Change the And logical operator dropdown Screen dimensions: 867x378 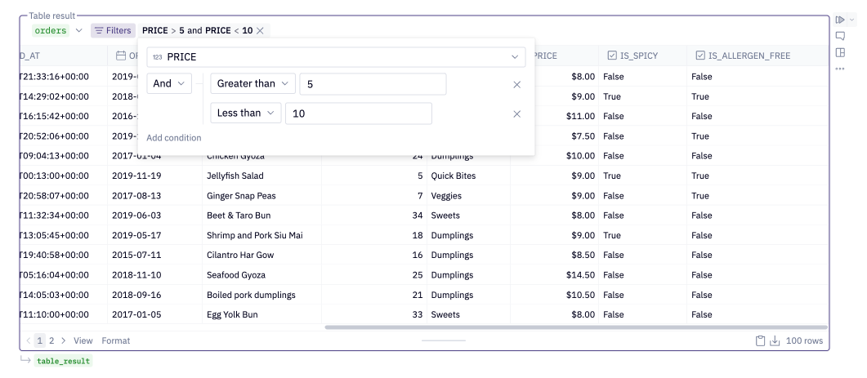169,83
